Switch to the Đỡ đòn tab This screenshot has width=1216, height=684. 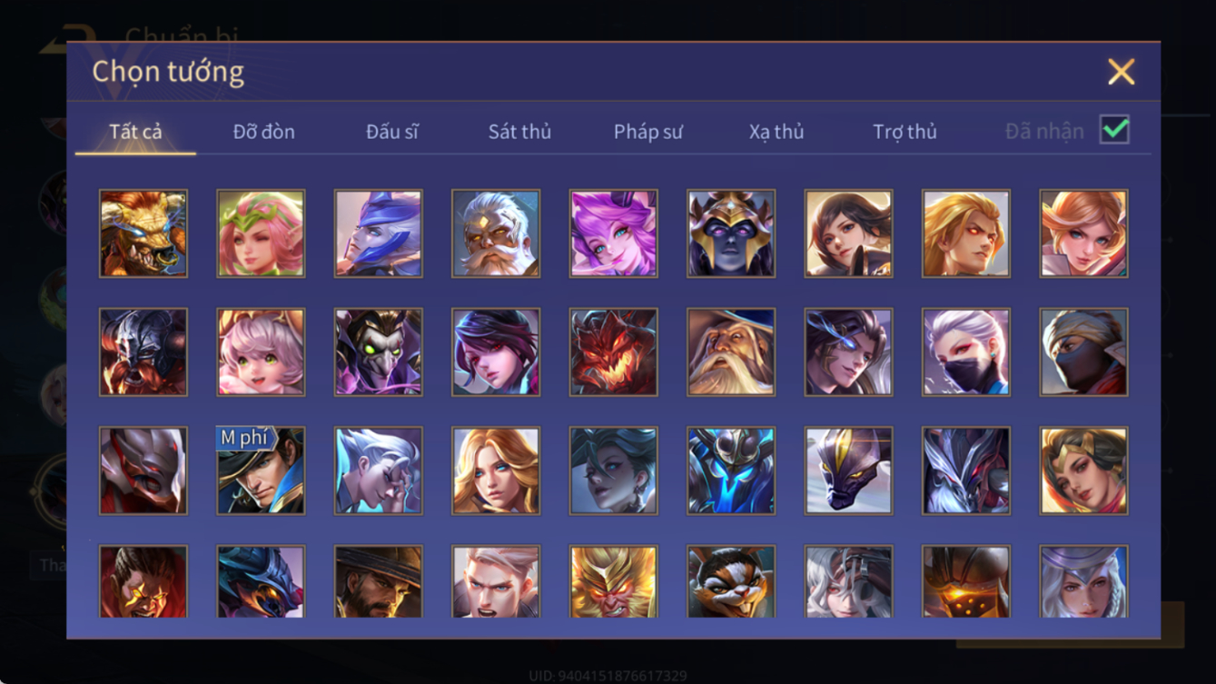[263, 132]
